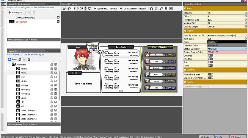The width and height of the screenshot is (248, 138).
Task: Enable the Shadow toggle switch
Action: (x=210, y=59)
